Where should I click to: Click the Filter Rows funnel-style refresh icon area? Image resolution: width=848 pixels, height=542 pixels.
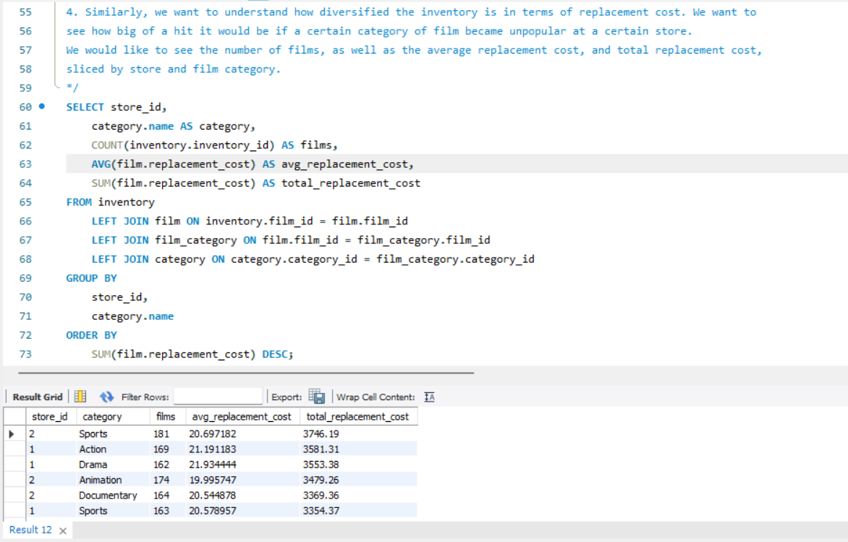(106, 396)
